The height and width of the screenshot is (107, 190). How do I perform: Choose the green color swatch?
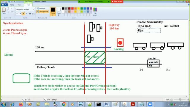[82, 9]
